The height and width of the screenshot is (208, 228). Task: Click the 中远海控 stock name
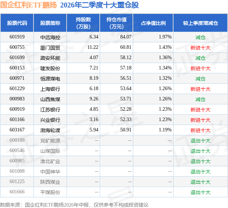click(50, 37)
